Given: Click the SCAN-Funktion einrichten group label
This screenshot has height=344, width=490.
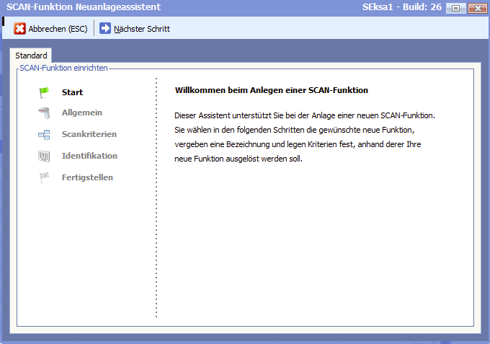Looking at the screenshot, I should (64, 68).
